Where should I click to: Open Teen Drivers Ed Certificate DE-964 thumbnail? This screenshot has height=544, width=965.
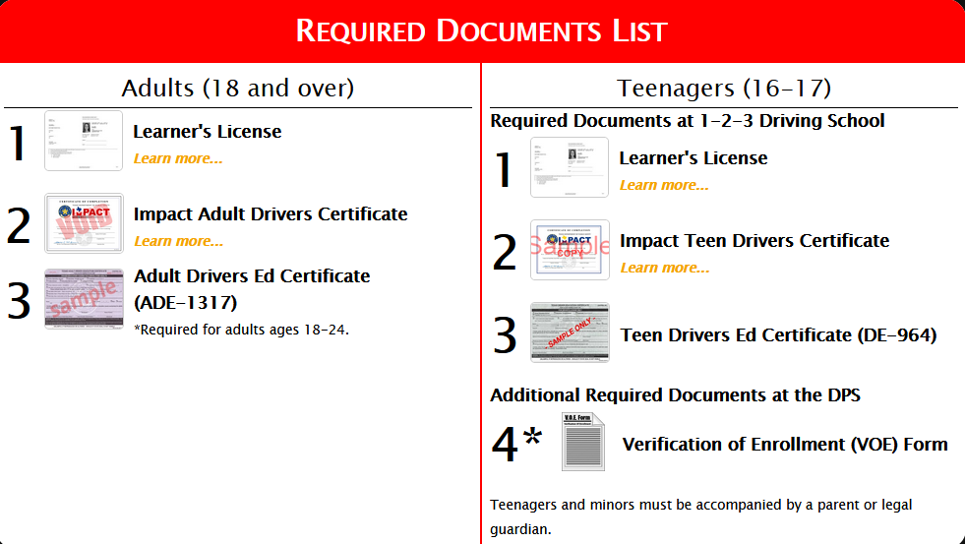click(x=570, y=332)
